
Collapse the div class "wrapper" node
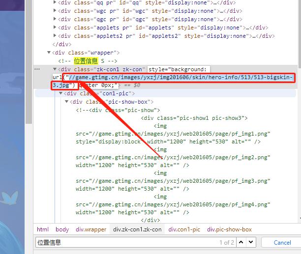pos(49,53)
